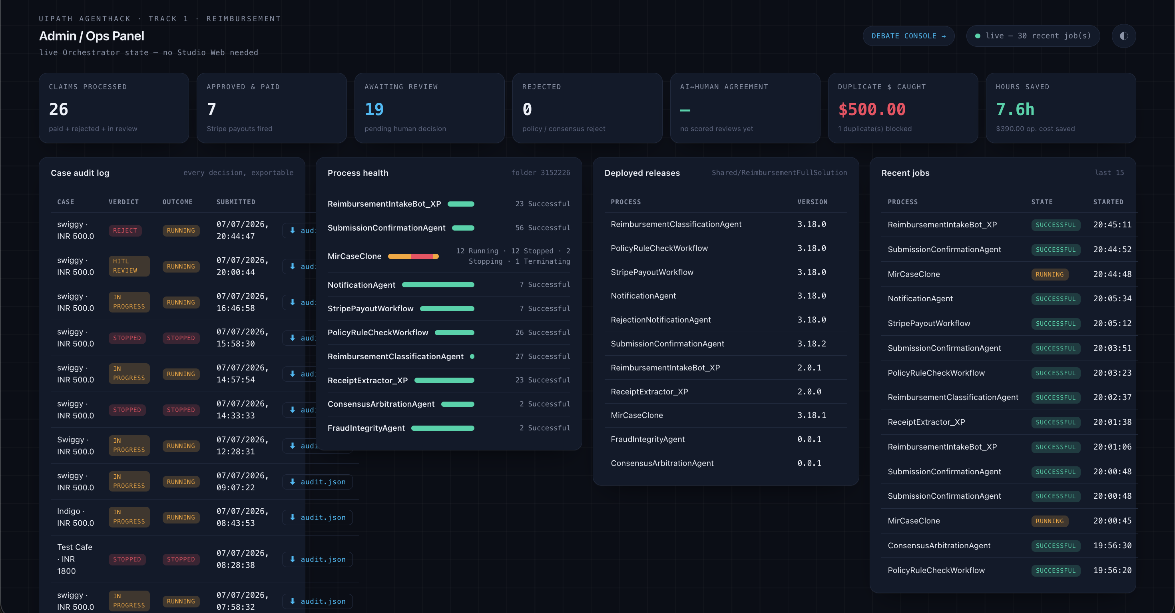Download audit.json for Test Cafe INR 1800 case
The image size is (1175, 613).
click(317, 559)
